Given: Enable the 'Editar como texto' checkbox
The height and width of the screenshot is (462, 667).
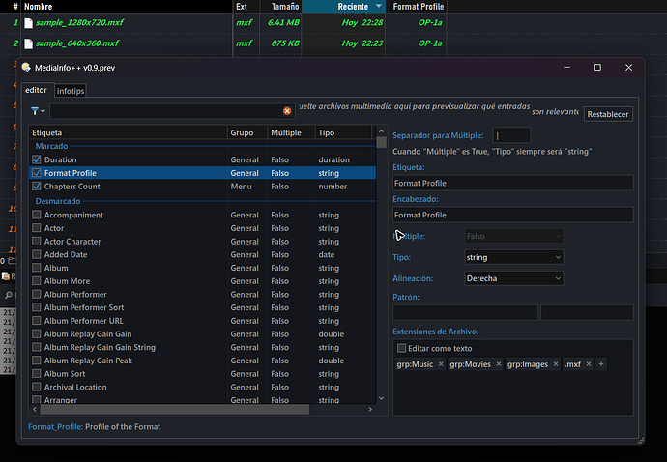Looking at the screenshot, I should pyautogui.click(x=402, y=348).
